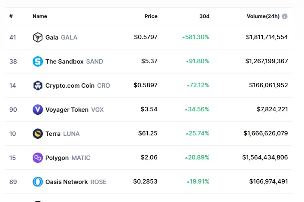This screenshot has height=202, width=304.
Task: Open Voyager Token VGX link
Action: click(74, 110)
